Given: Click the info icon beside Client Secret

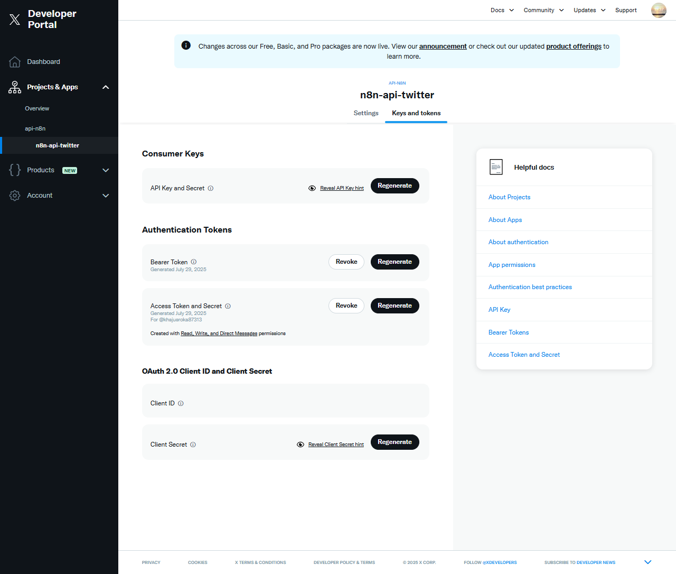Looking at the screenshot, I should click(193, 445).
